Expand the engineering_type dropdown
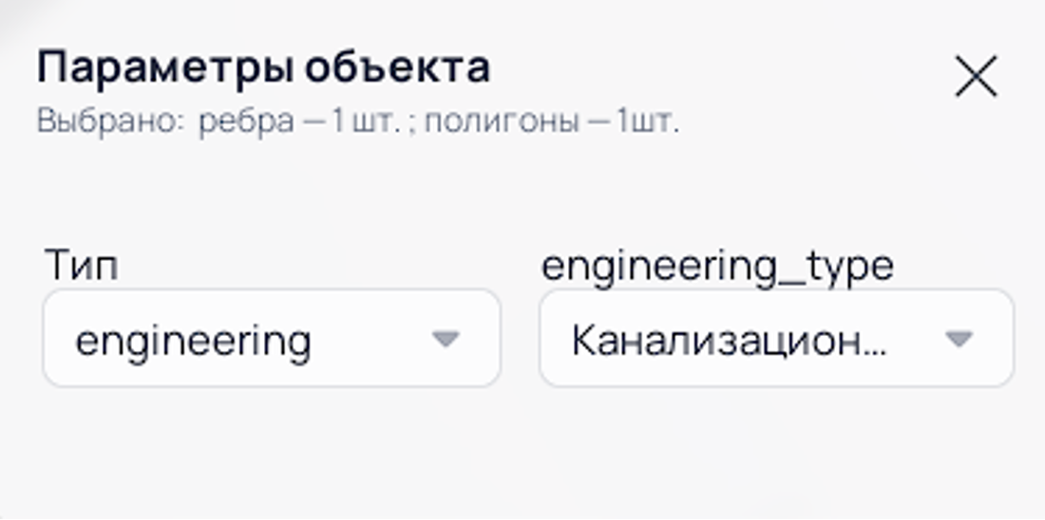Screen dimensions: 1045x520 (x=775, y=339)
